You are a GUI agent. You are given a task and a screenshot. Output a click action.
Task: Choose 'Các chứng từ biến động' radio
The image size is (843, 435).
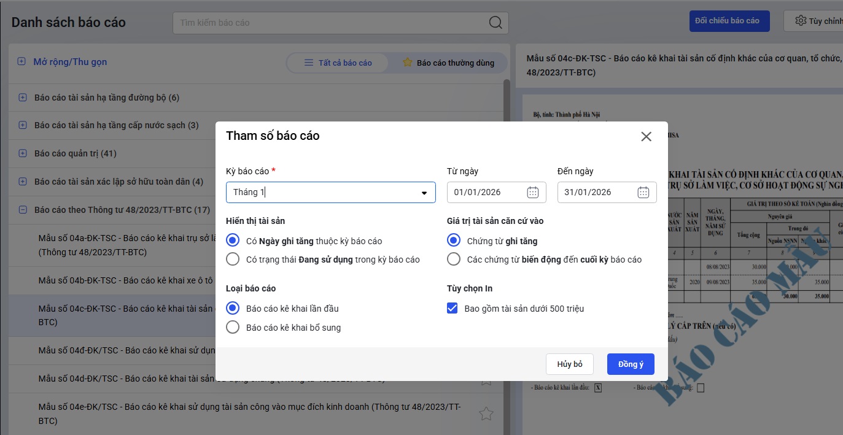pos(454,260)
